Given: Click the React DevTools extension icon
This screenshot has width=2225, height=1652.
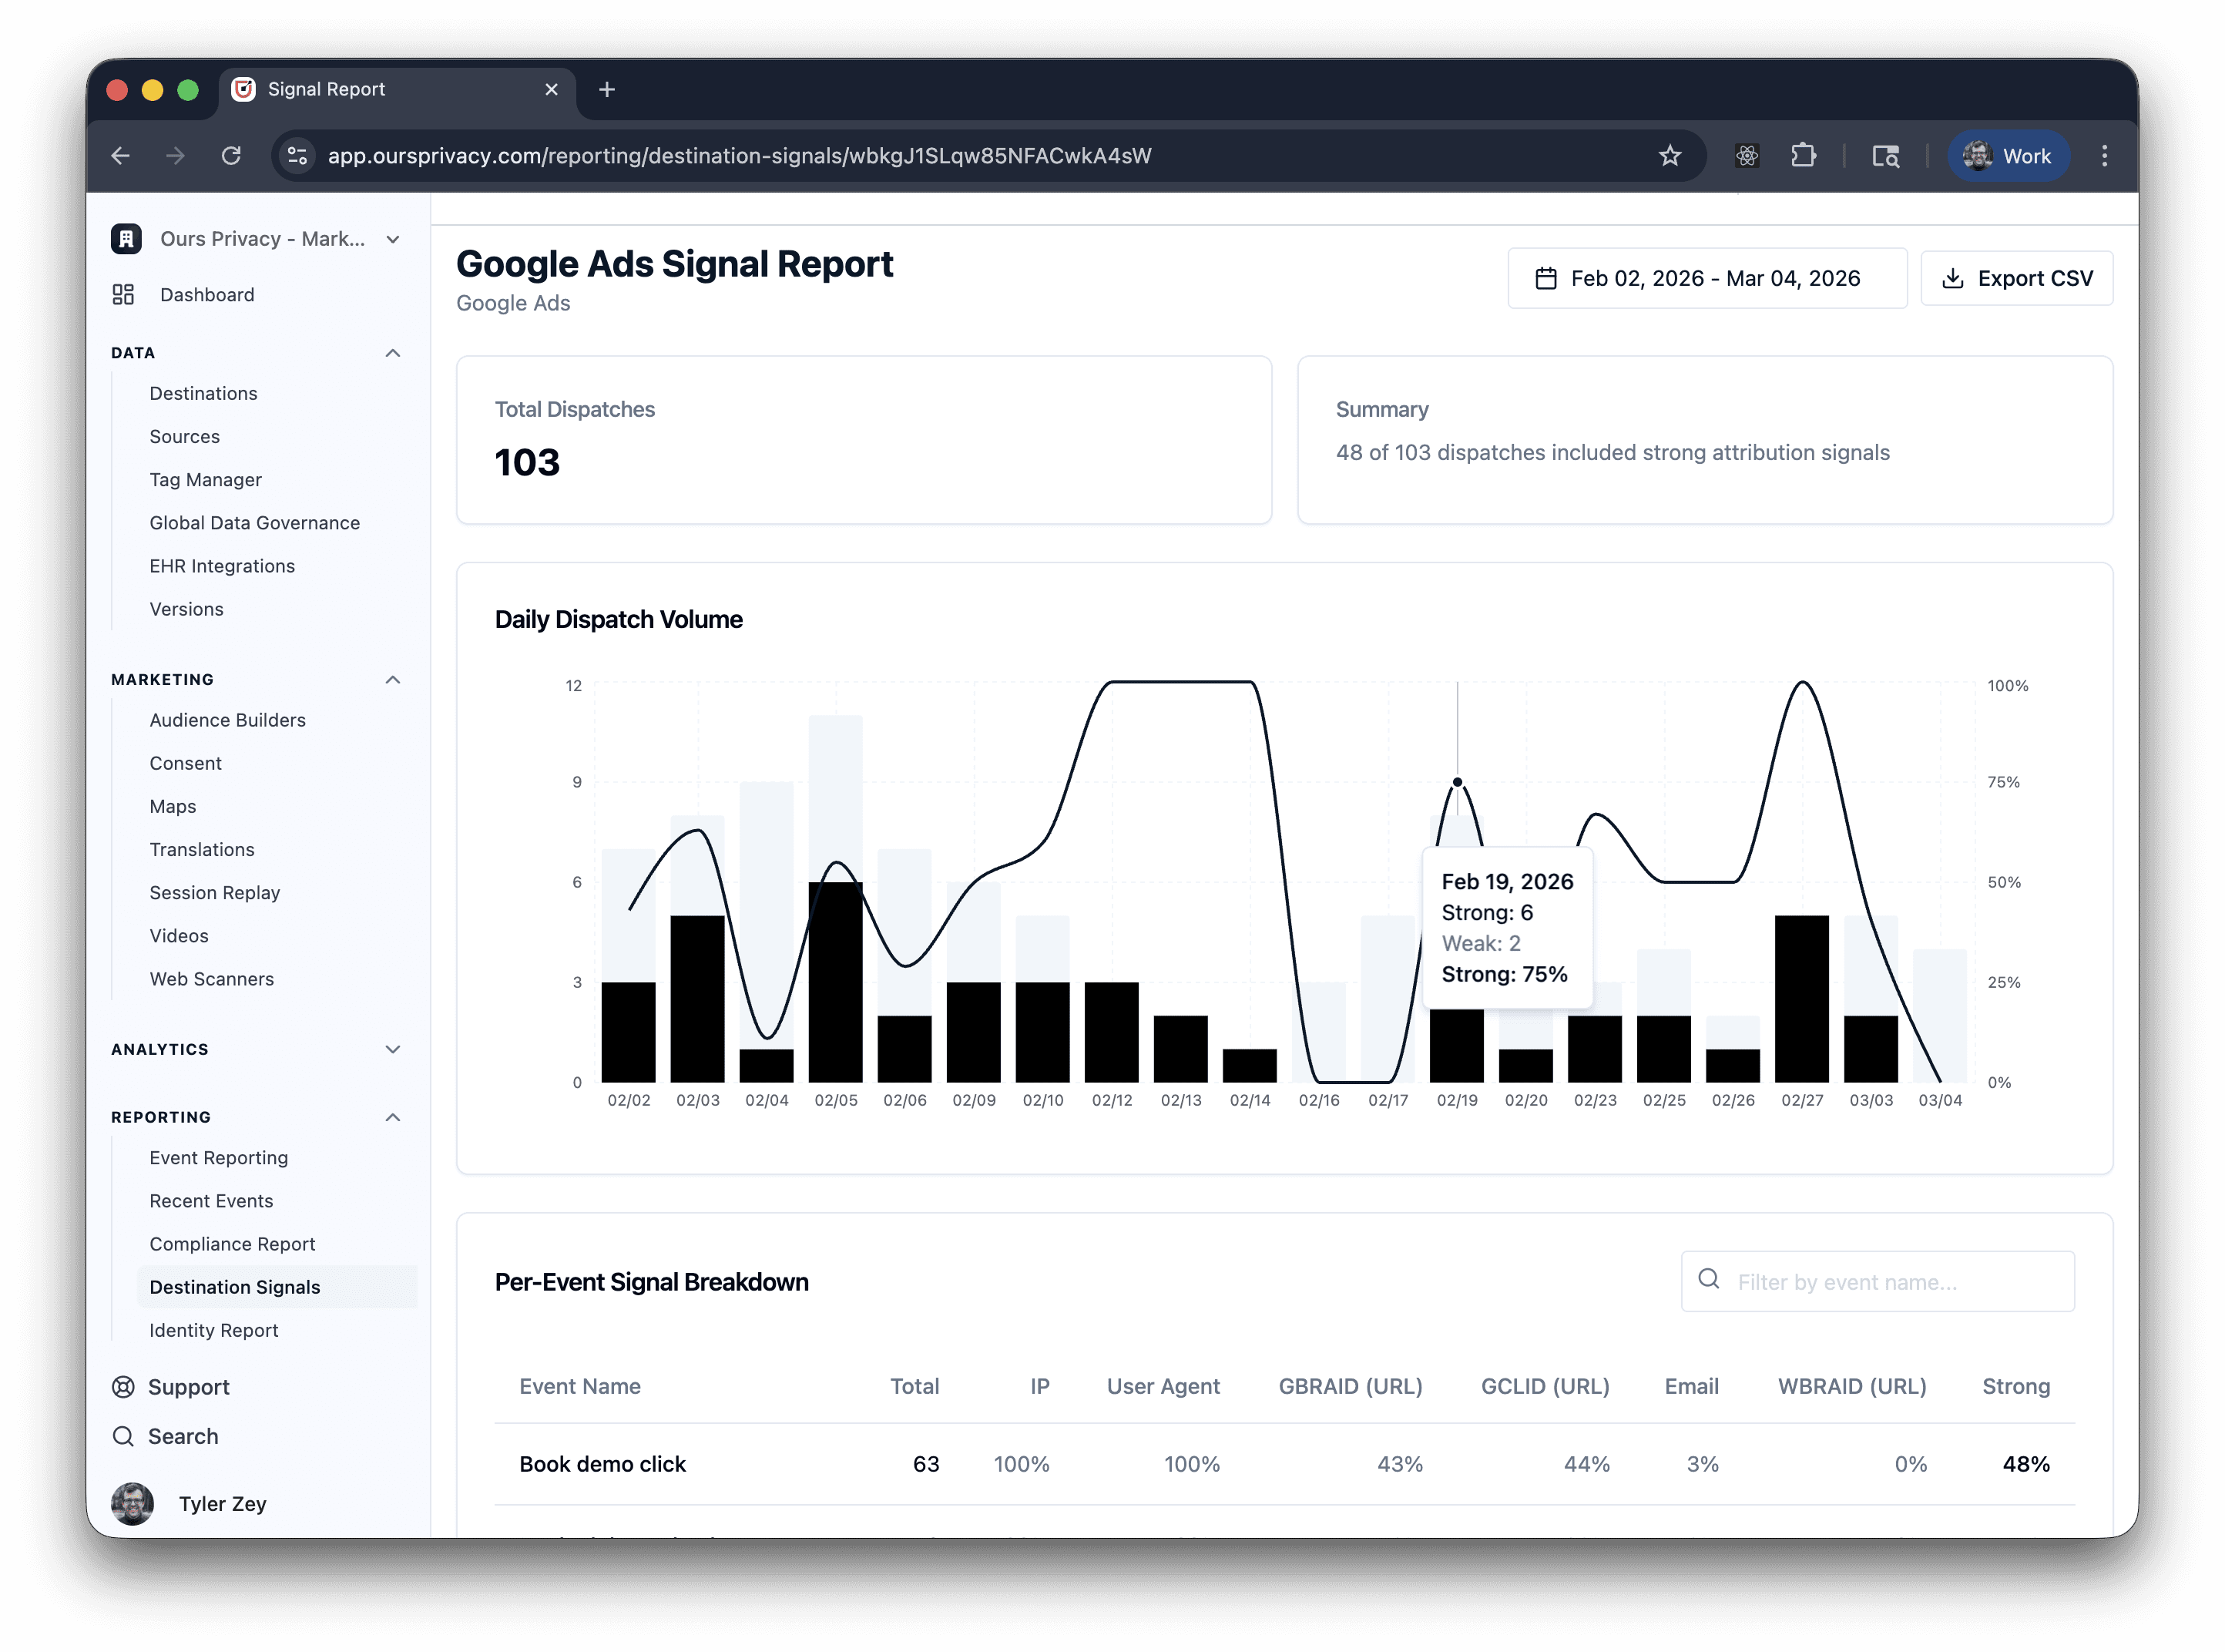Looking at the screenshot, I should pyautogui.click(x=1746, y=156).
